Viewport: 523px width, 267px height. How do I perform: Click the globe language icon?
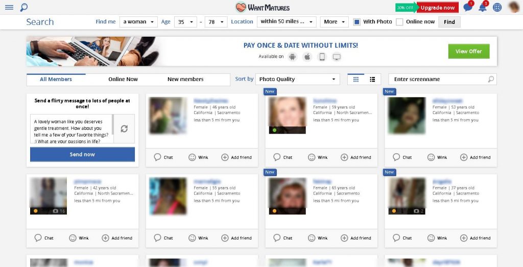click(x=497, y=7)
